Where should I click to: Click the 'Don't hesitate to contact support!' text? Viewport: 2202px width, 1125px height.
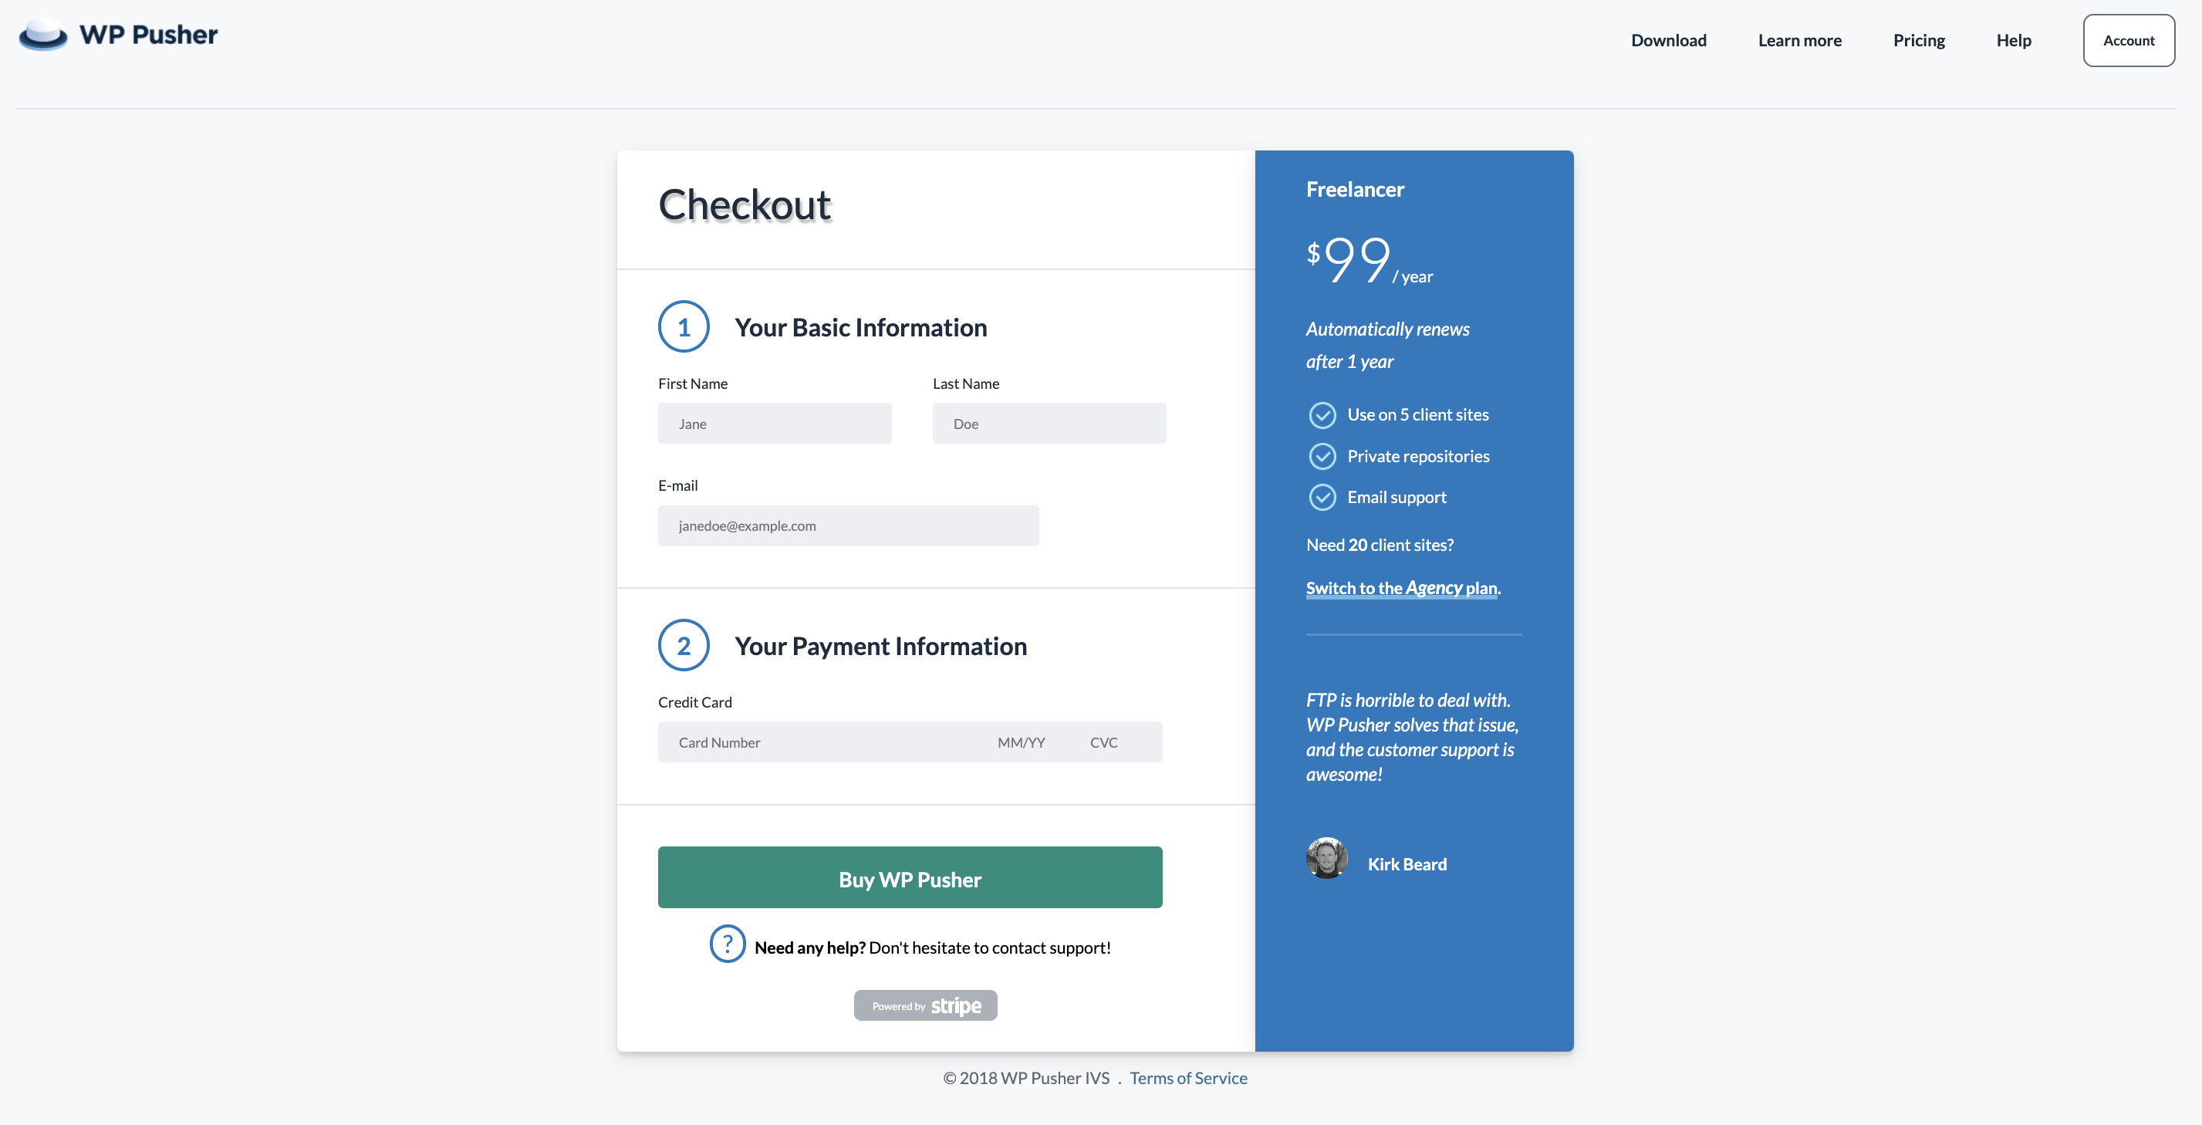pos(990,948)
